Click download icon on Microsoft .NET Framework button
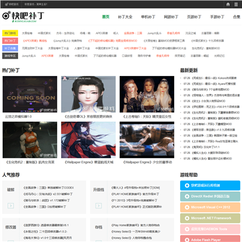The width and height of the screenshot is (242, 242). click(187, 218)
